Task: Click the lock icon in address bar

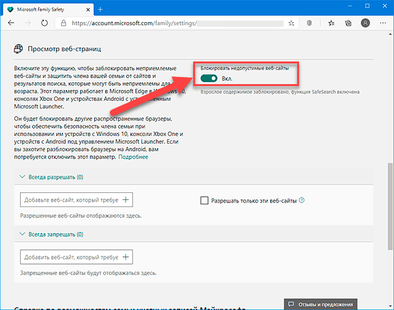Action: pyautogui.click(x=63, y=23)
